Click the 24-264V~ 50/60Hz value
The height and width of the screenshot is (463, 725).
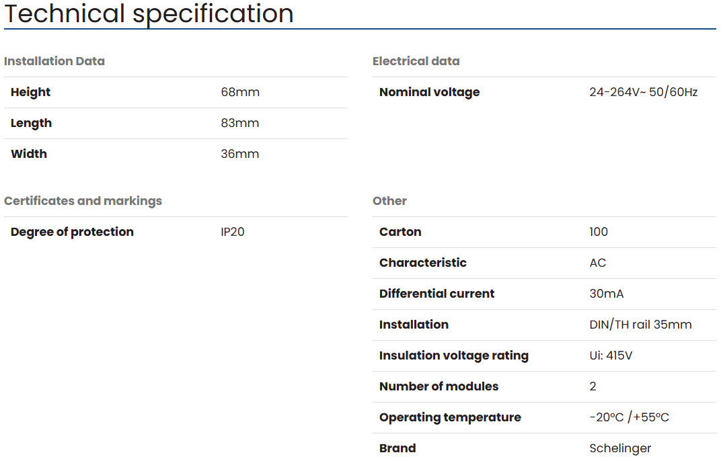643,92
